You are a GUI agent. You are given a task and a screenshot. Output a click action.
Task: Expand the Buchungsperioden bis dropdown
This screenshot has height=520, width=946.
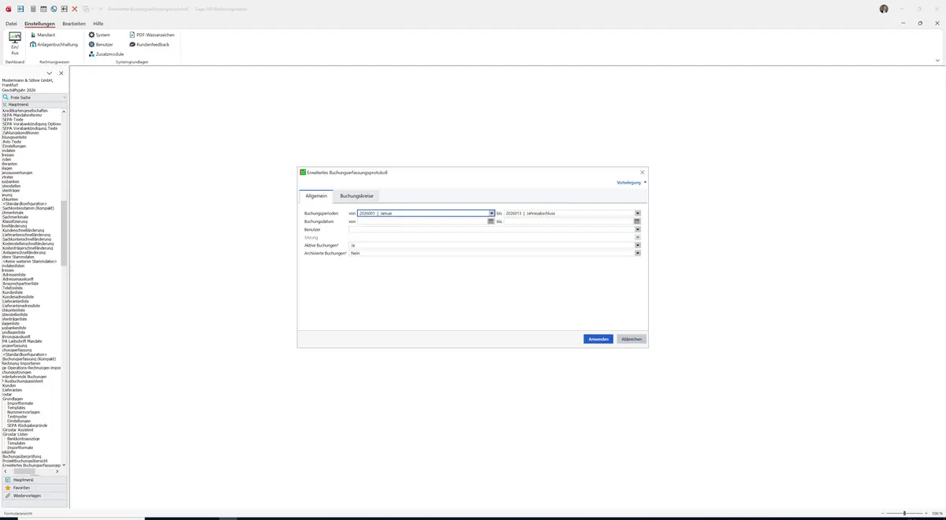pyautogui.click(x=637, y=214)
